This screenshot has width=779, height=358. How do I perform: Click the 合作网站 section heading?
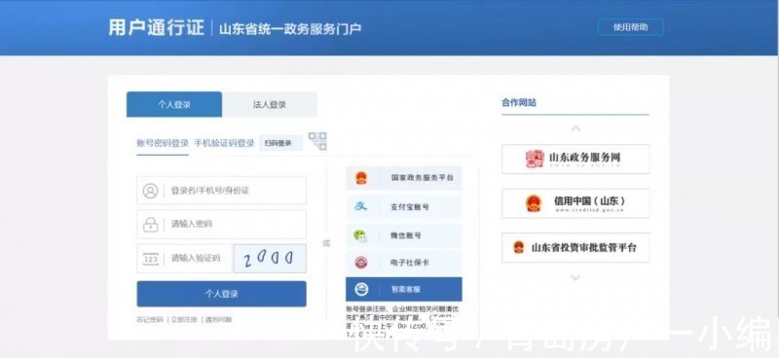(x=519, y=103)
